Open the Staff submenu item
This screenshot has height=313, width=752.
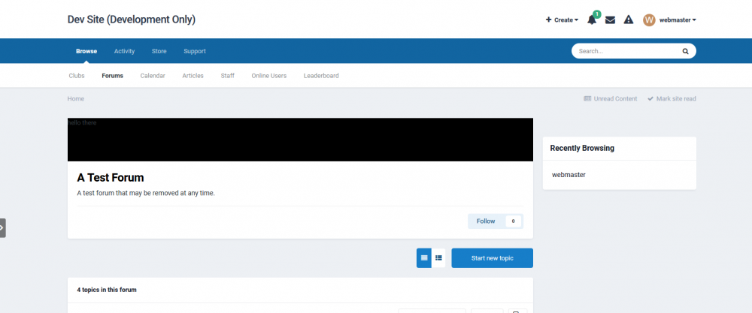tap(227, 76)
